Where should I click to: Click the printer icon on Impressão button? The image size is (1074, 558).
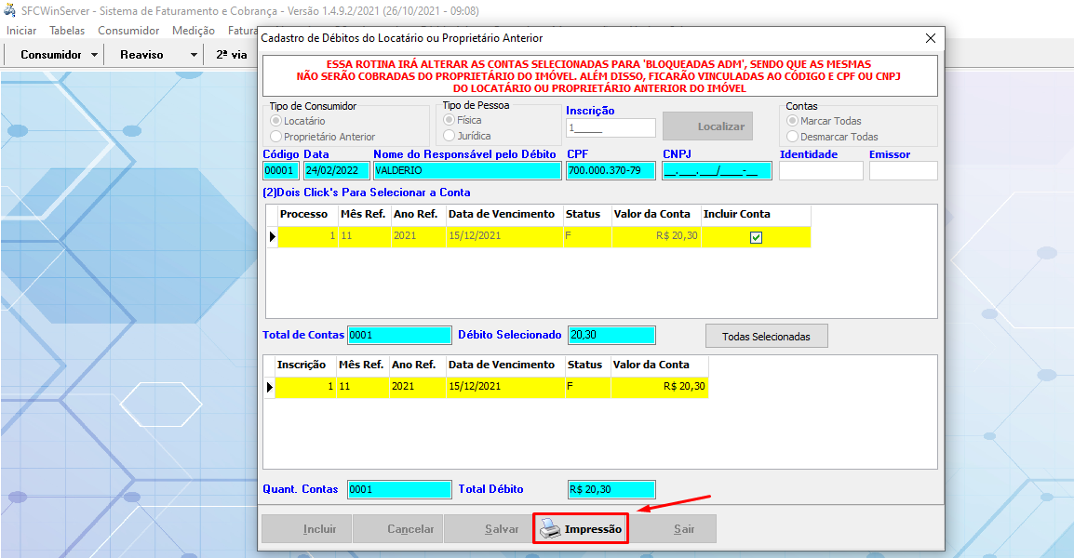(550, 529)
